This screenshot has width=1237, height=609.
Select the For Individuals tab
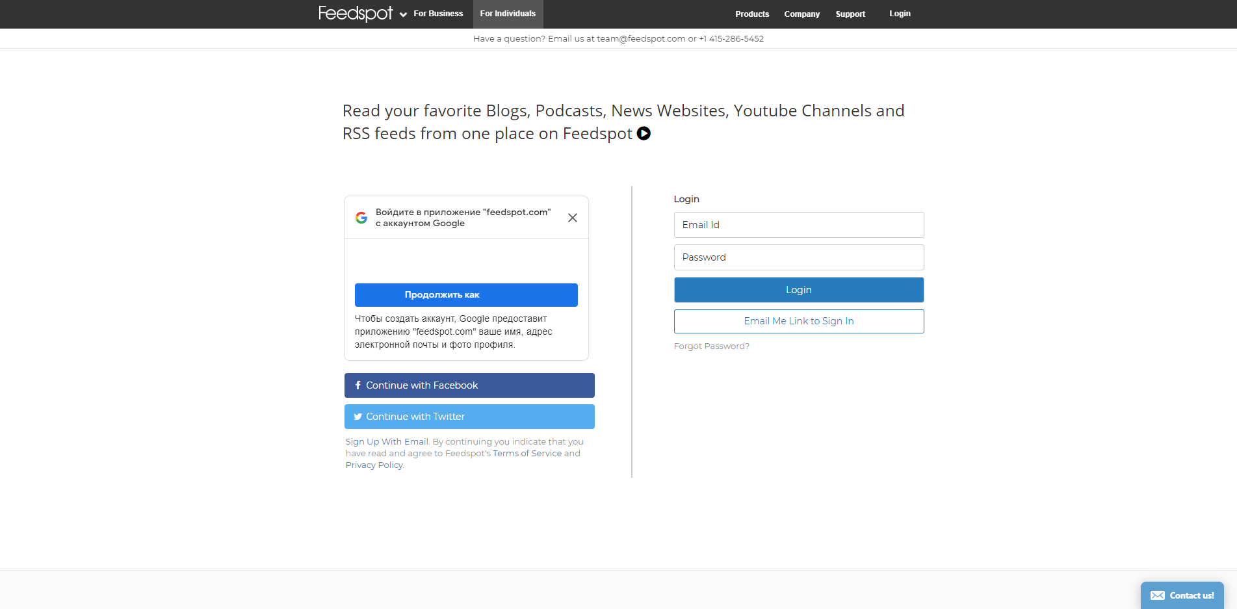508,14
